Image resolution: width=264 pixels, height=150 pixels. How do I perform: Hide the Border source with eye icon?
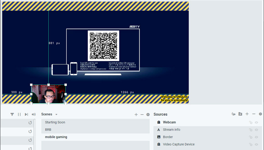click(x=256, y=137)
